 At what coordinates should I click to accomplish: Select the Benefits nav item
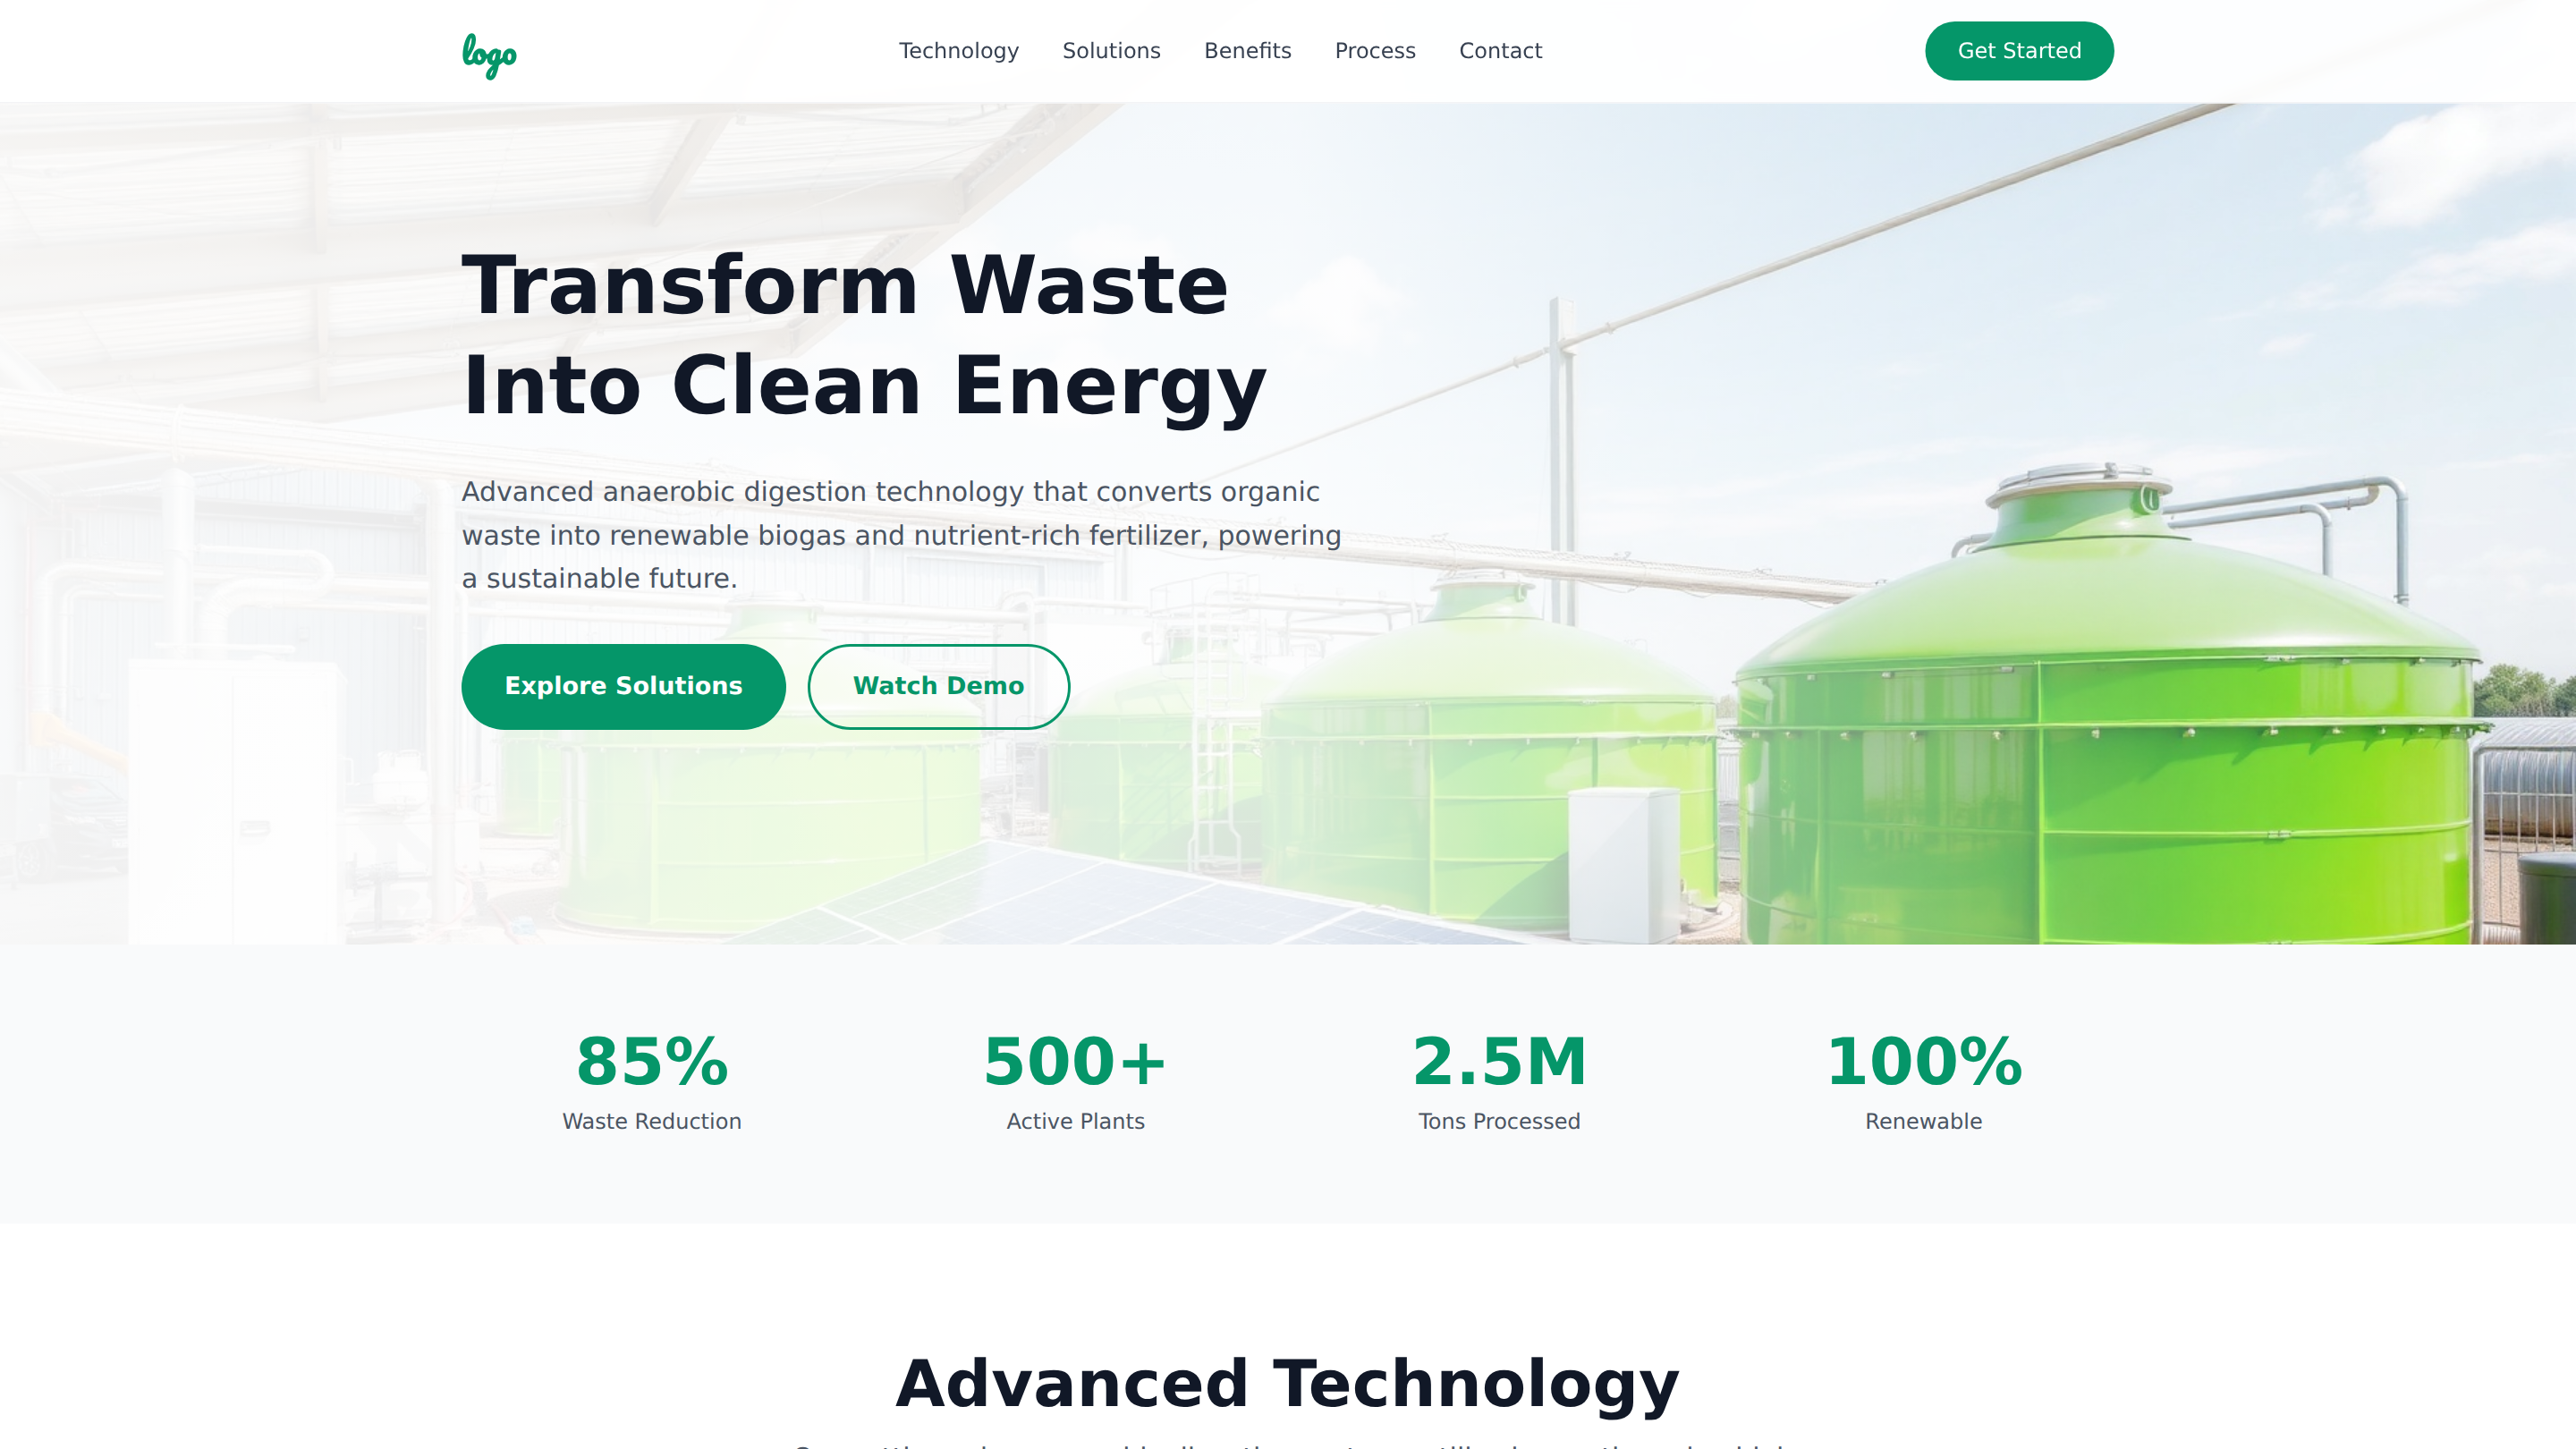pyautogui.click(x=1247, y=51)
